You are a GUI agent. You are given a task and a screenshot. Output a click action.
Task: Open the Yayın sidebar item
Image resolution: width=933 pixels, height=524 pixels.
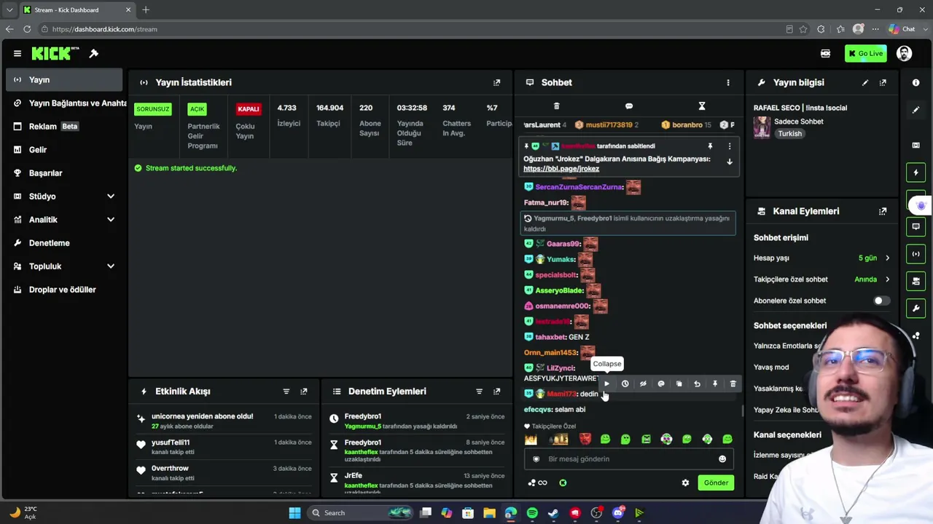point(64,80)
